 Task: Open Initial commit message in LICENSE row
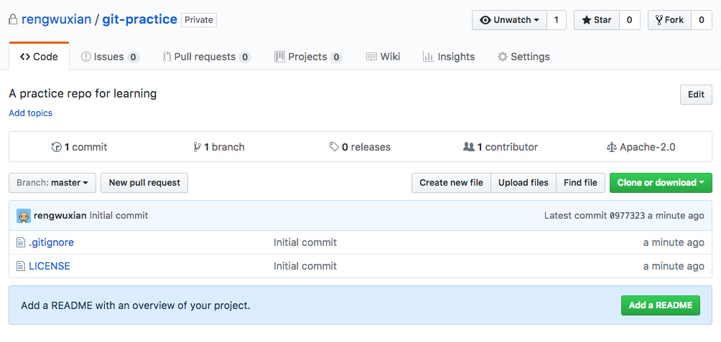coord(305,266)
